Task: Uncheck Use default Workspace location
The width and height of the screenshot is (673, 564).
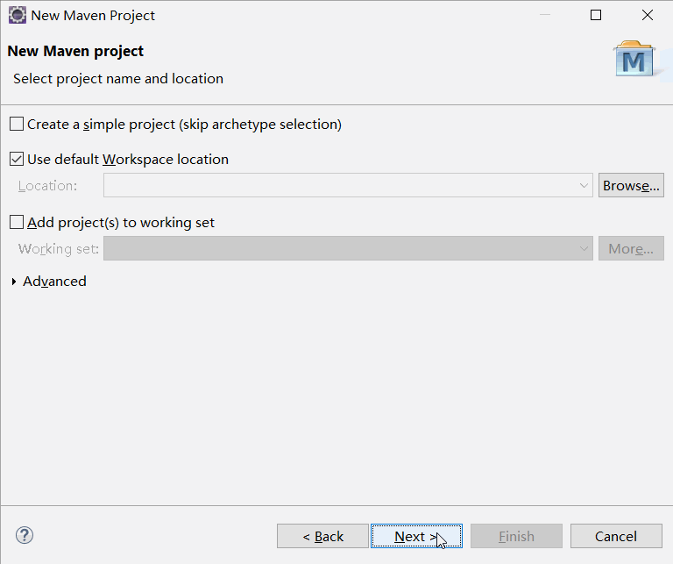Action: click(17, 160)
